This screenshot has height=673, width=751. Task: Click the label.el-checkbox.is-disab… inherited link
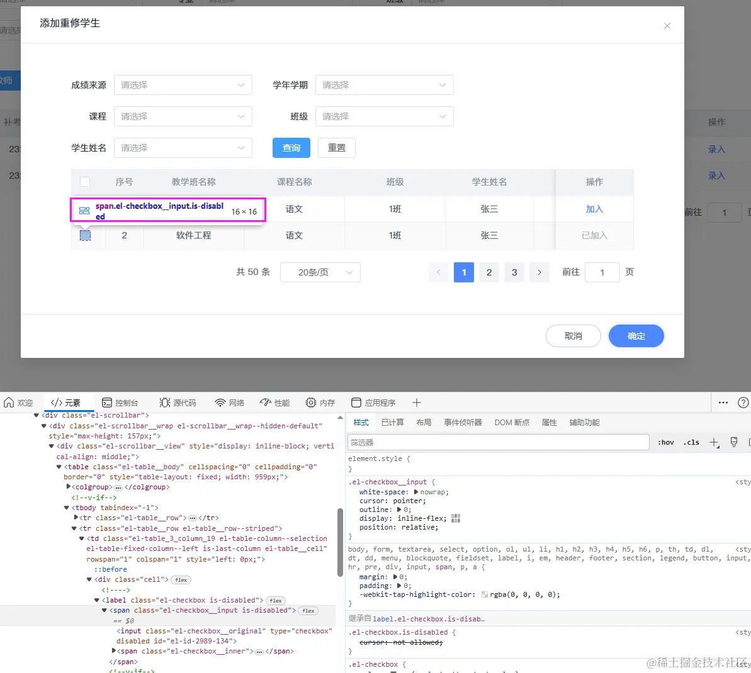429,619
